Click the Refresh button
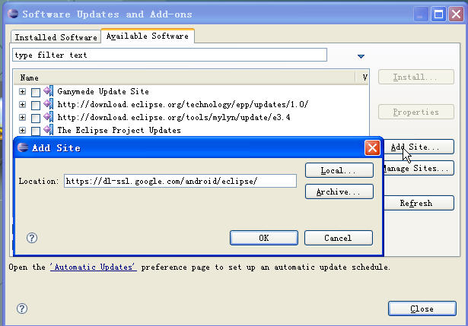Image resolution: width=468 pixels, height=326 pixels. pos(419,203)
